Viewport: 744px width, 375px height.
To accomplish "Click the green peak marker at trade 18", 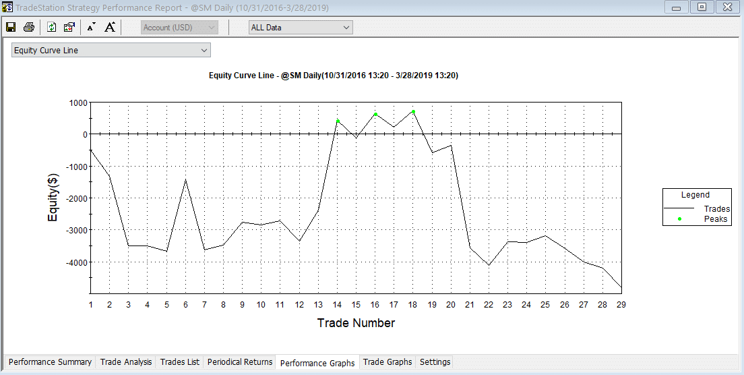I will pyautogui.click(x=413, y=112).
